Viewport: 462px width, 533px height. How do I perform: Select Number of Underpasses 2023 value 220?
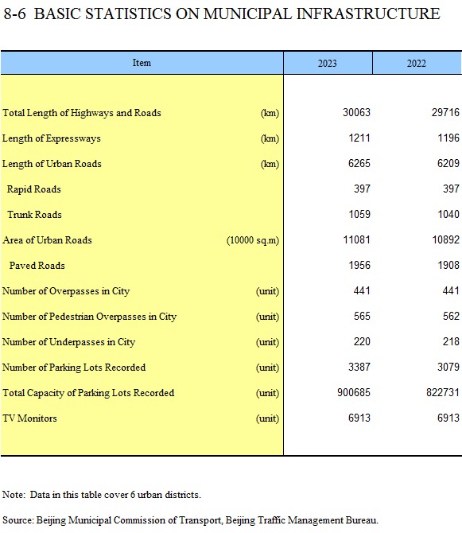362,341
